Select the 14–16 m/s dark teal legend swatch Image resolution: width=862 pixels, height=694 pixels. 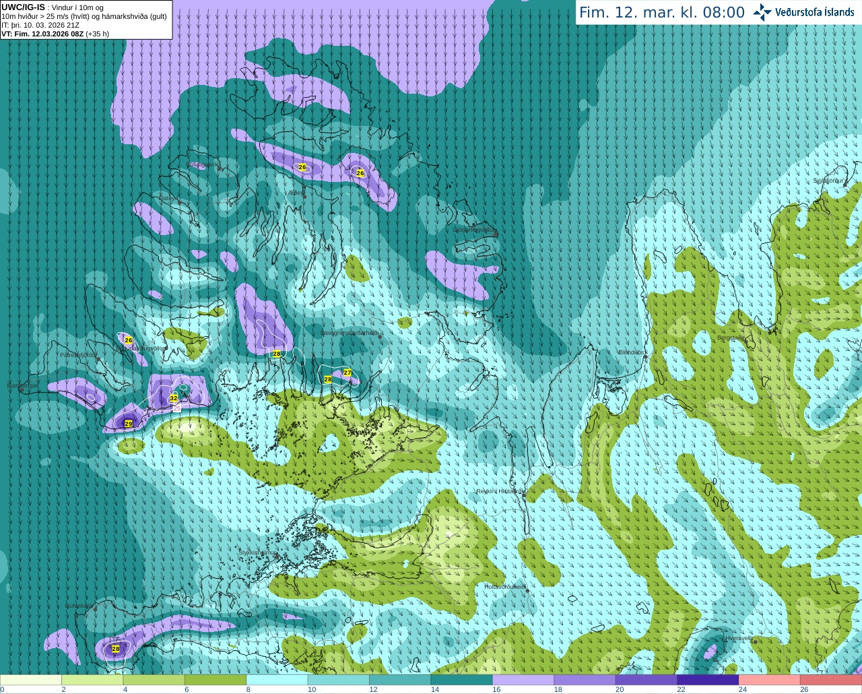click(x=462, y=680)
